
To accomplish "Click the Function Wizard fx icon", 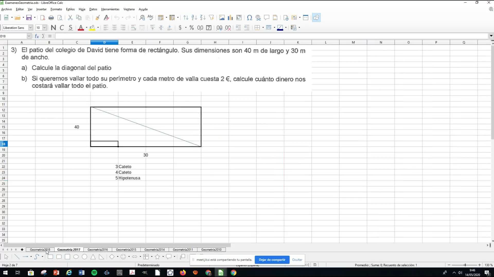I will [37, 36].
